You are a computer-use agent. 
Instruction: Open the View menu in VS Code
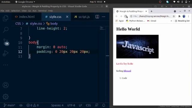24,11
